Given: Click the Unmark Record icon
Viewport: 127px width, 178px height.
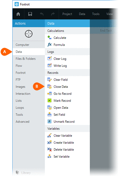Looking at the screenshot, I should [49, 121].
